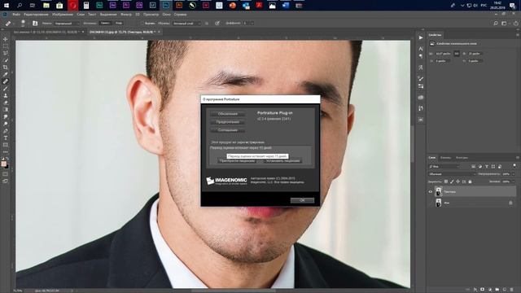This screenshot has width=521, height=293.
Task: Click OK in the Portraiture about dialog
Action: (x=302, y=200)
